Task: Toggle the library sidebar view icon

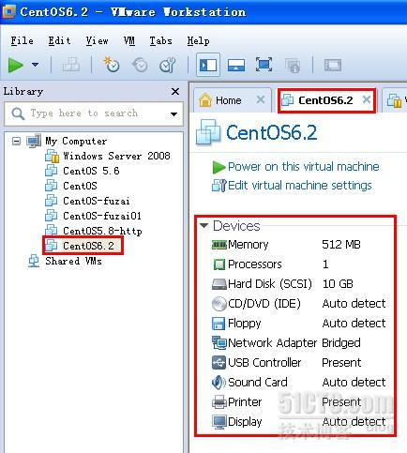Action: (x=208, y=65)
